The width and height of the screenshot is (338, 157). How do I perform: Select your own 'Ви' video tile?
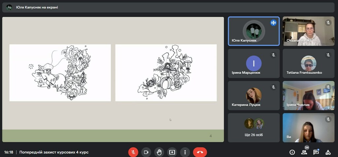point(309,128)
